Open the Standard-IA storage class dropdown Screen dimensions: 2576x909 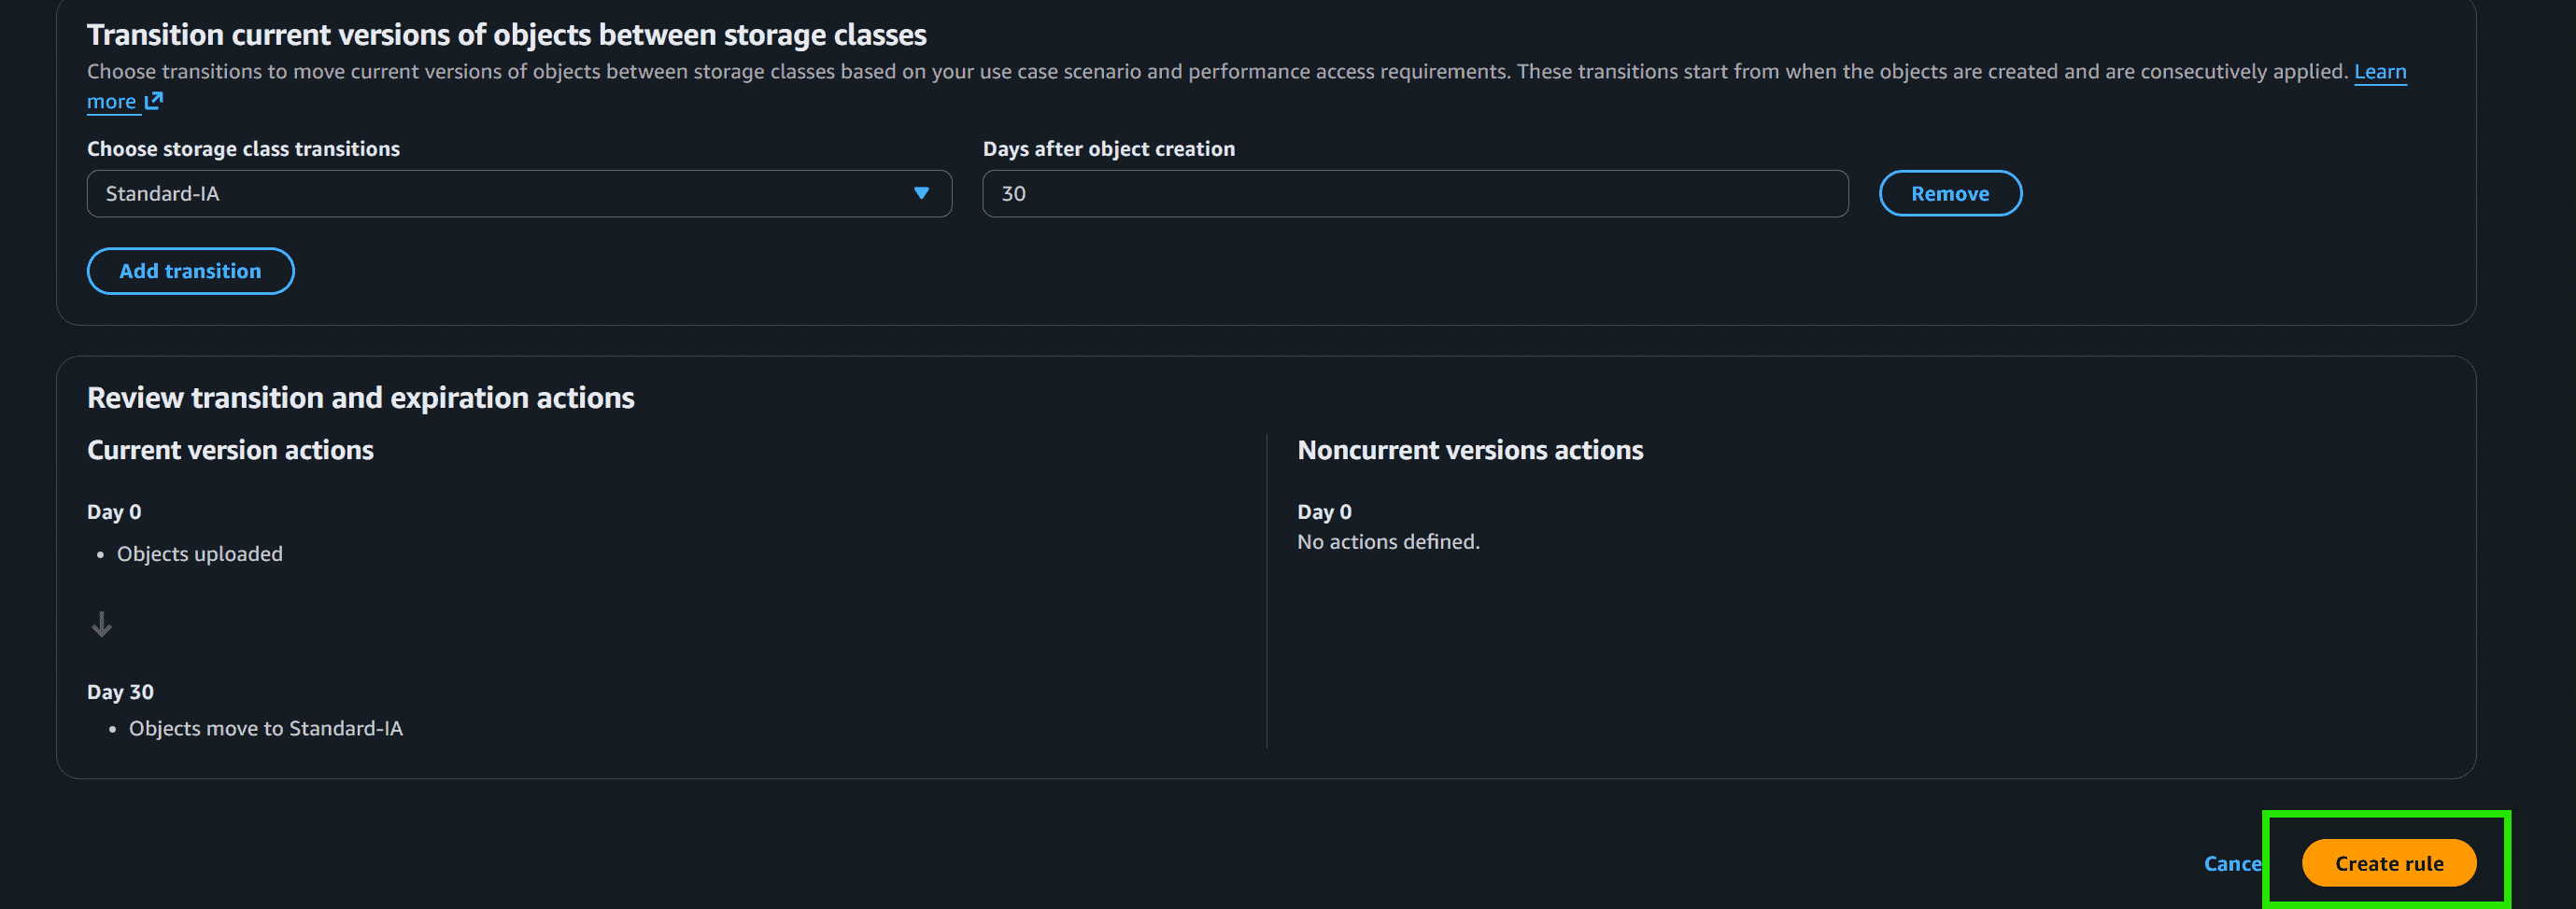coord(519,194)
